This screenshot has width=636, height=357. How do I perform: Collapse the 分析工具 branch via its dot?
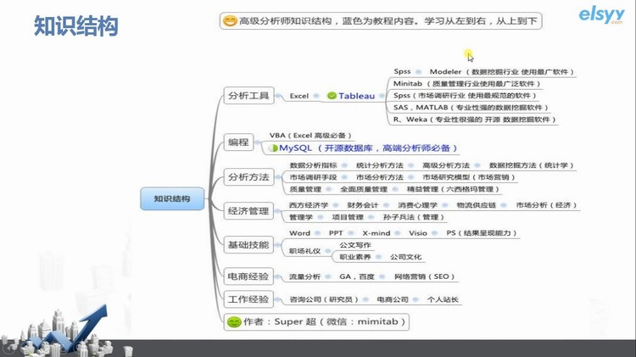pyautogui.click(x=278, y=96)
